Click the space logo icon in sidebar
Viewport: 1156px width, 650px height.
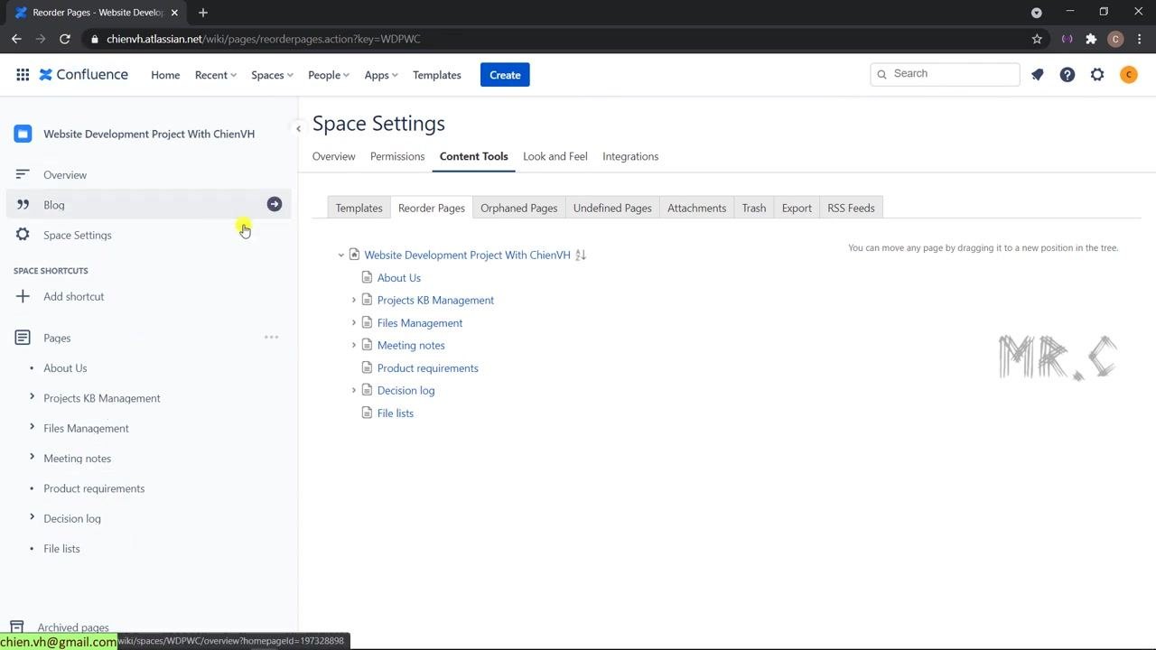pyautogui.click(x=23, y=134)
